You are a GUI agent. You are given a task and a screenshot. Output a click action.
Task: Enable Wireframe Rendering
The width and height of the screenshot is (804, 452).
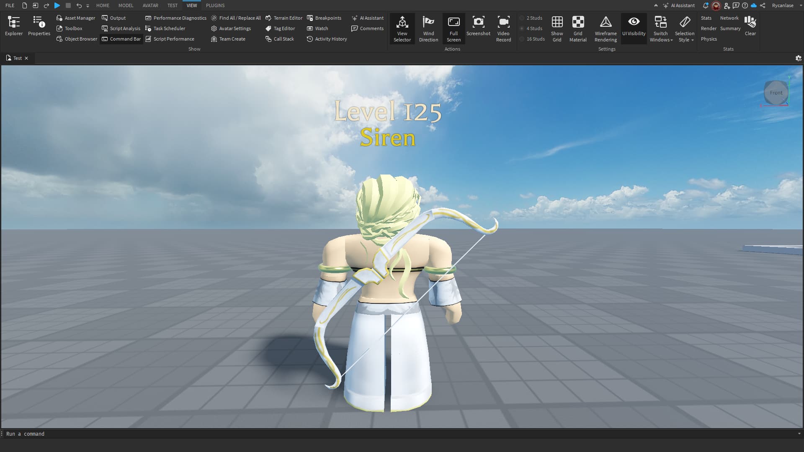[606, 28]
